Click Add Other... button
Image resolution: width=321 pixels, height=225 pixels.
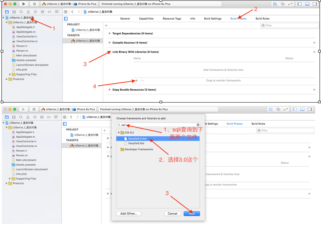coord(129,213)
